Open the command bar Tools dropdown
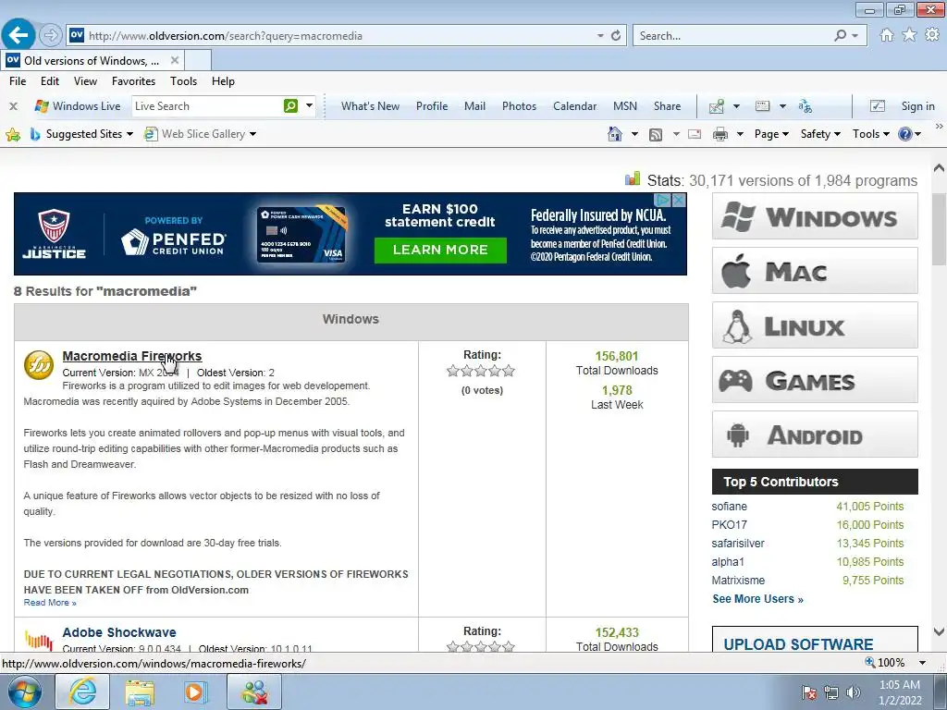 [870, 134]
